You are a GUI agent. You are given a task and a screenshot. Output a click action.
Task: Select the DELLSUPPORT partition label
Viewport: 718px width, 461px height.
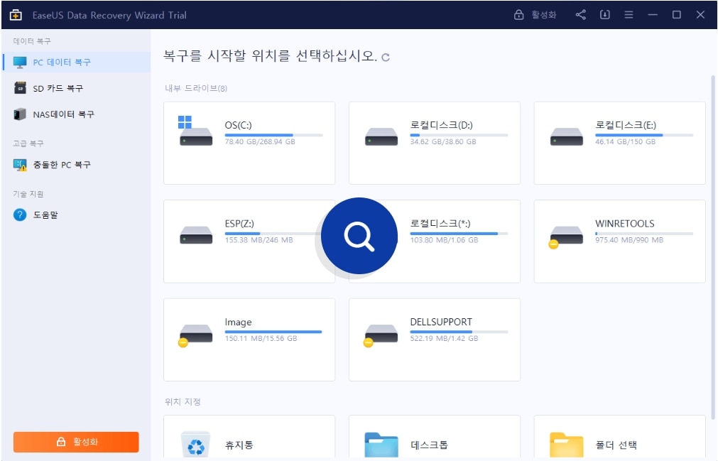441,322
